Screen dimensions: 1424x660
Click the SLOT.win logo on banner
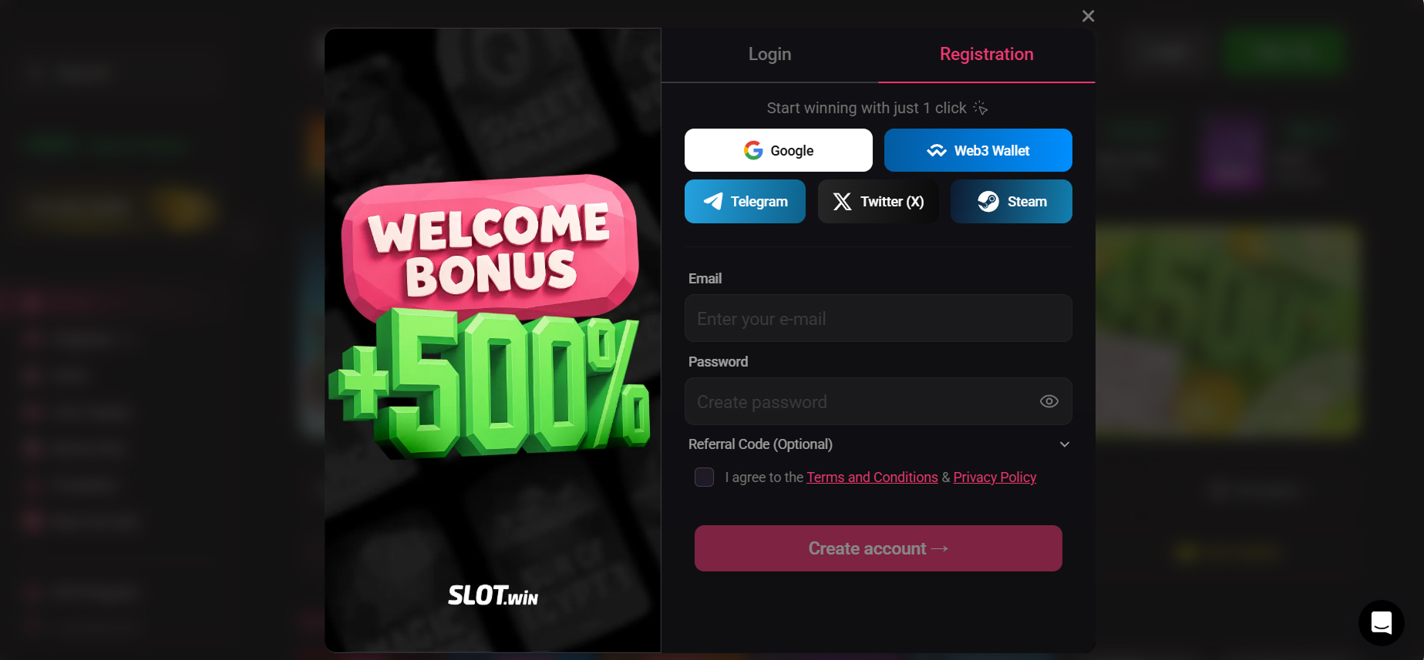[x=493, y=595]
